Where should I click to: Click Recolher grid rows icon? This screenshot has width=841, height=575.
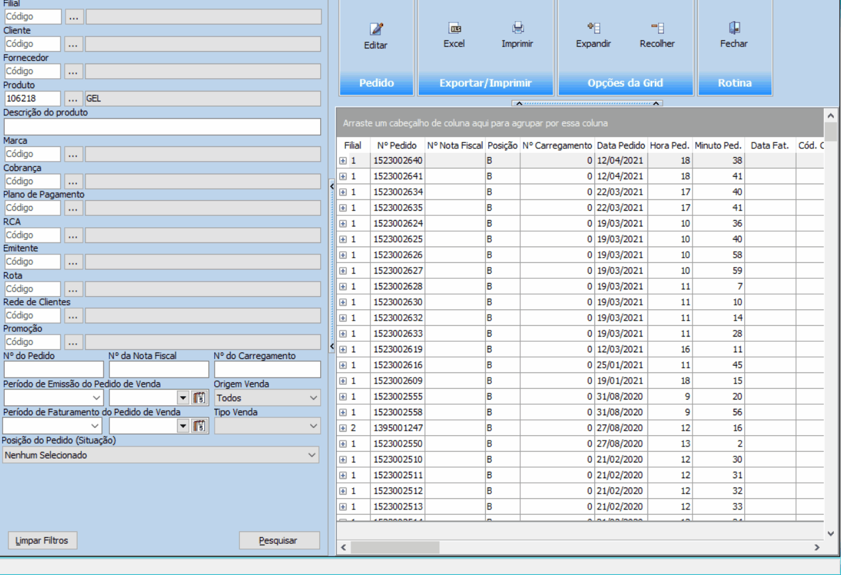point(657,28)
